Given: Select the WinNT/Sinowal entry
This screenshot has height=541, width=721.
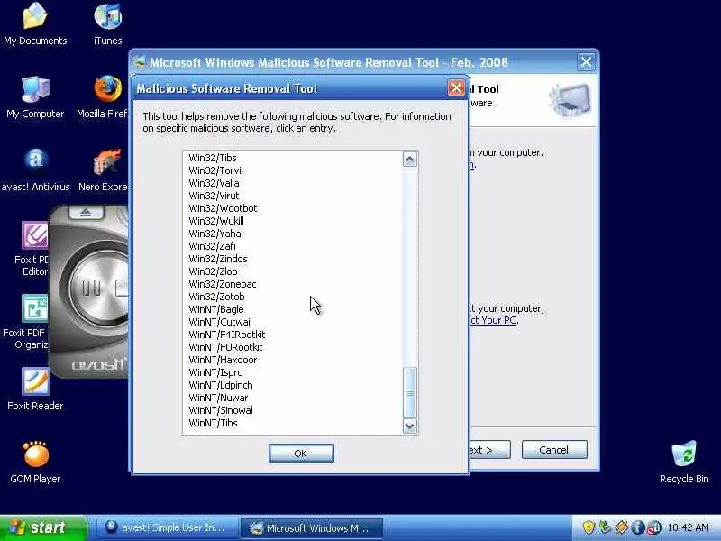Looking at the screenshot, I should tap(221, 410).
